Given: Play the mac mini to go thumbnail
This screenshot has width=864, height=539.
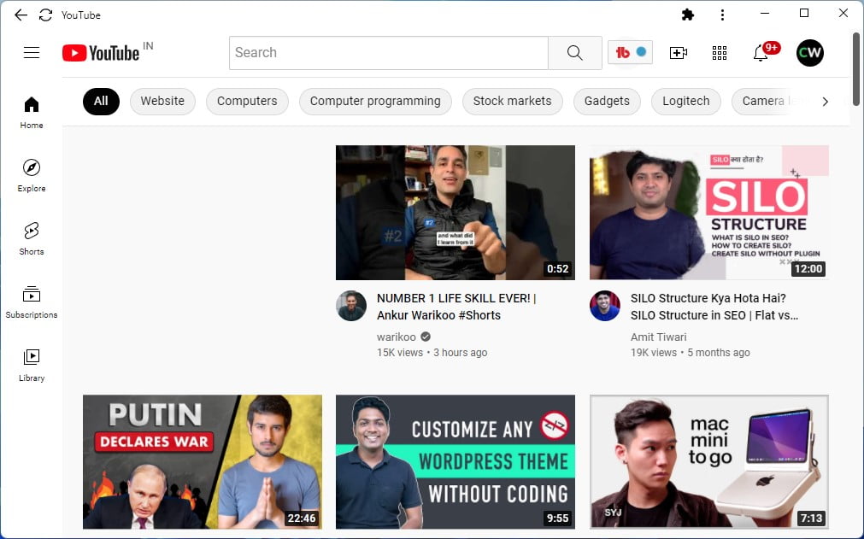Looking at the screenshot, I should pyautogui.click(x=709, y=462).
